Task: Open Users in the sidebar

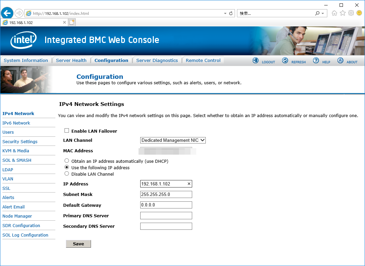Action: 8,132
